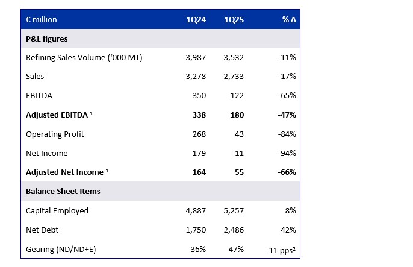Click the EBITDA row label

pos(39,95)
